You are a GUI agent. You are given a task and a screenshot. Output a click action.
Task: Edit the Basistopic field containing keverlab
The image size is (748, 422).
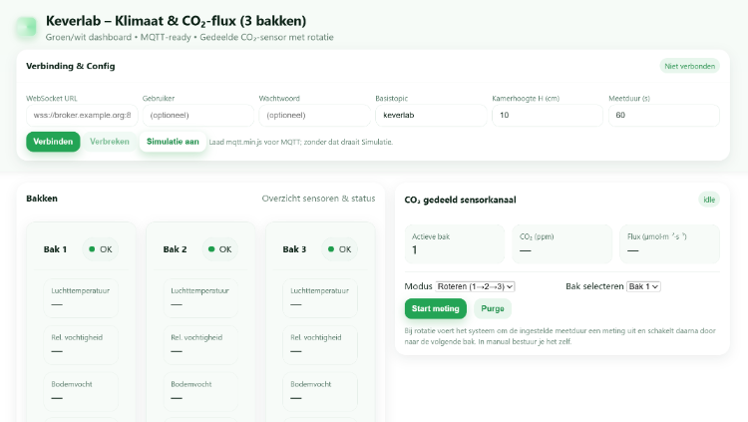(x=431, y=116)
